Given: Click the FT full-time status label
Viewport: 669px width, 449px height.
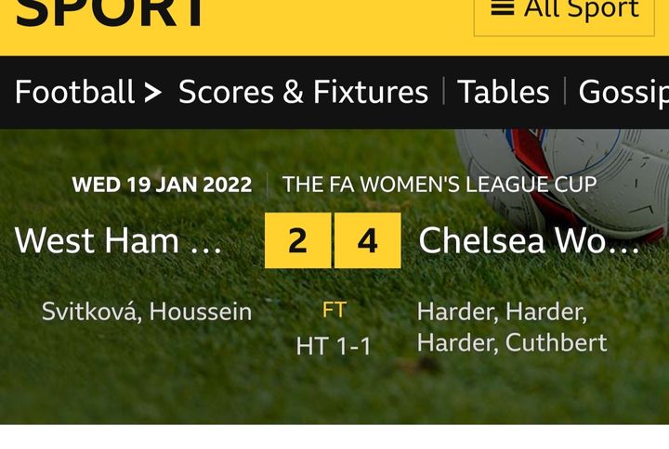Looking at the screenshot, I should coord(334,310).
